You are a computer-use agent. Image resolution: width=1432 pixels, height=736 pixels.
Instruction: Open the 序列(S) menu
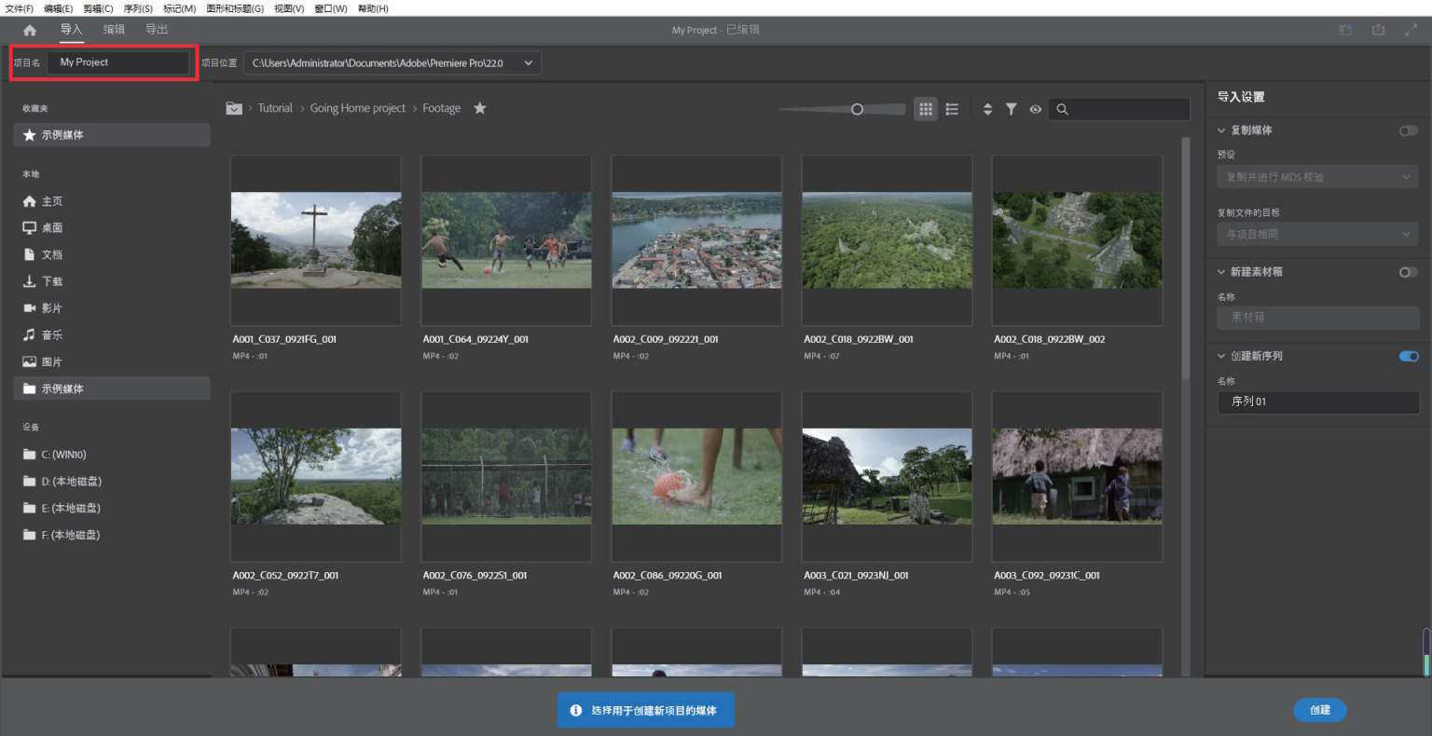[x=138, y=8]
